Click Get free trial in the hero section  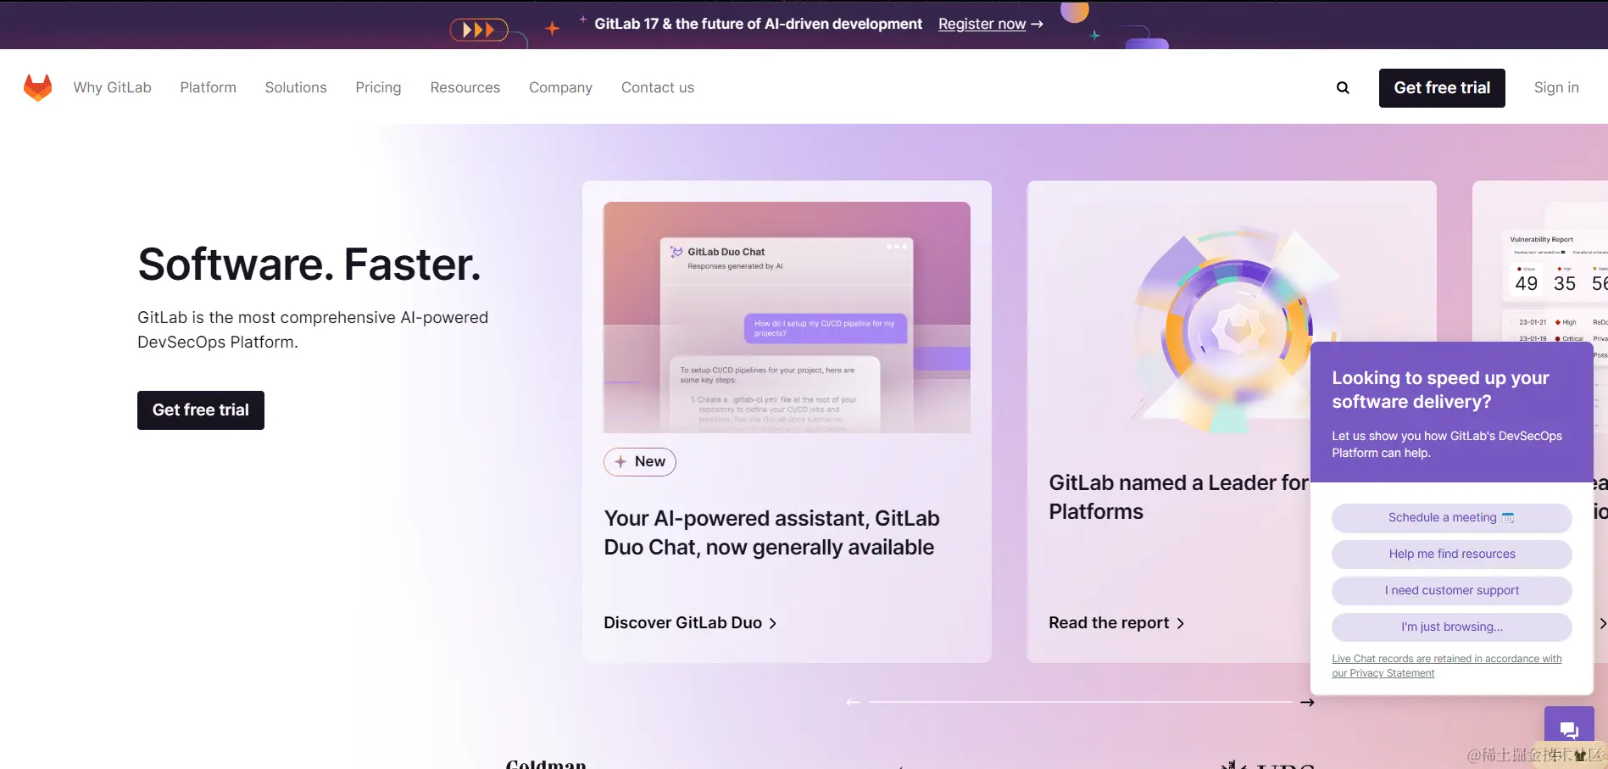click(200, 410)
